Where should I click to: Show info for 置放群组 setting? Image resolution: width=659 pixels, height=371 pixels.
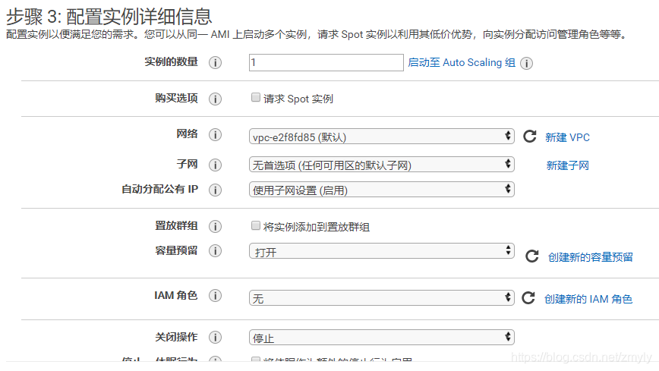(216, 227)
